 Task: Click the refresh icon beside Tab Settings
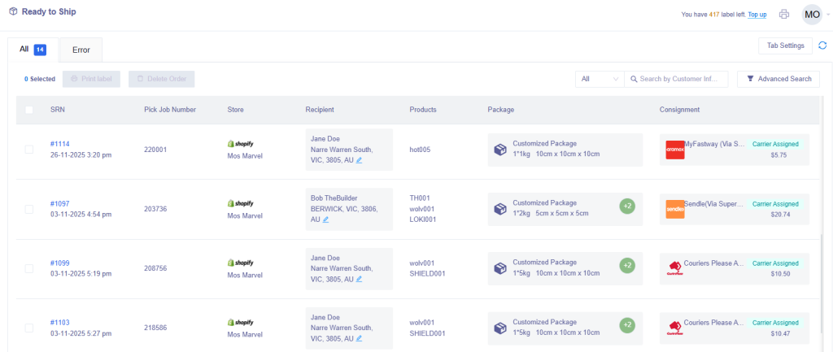pos(822,46)
